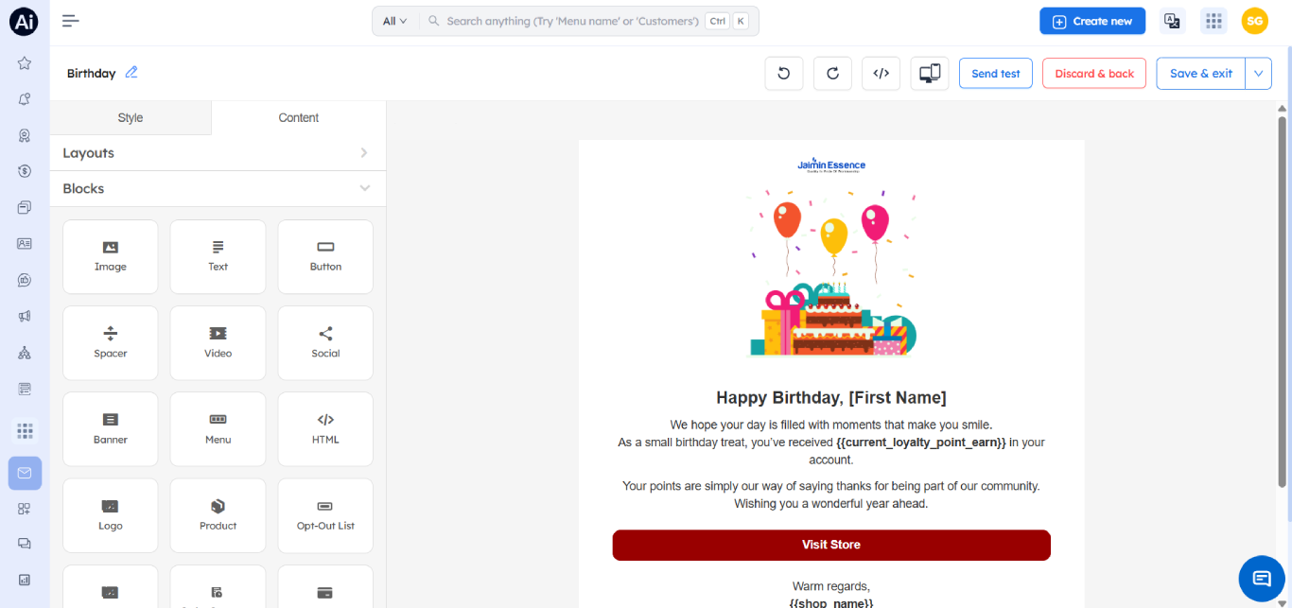Screen dimensions: 1292x608
Task: Open the translate icon near Create new
Action: 1172,20
